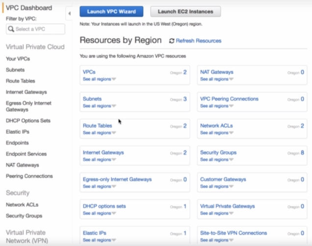Open Virtual Private Gateways card link
The width and height of the screenshot is (312, 246).
click(228, 206)
